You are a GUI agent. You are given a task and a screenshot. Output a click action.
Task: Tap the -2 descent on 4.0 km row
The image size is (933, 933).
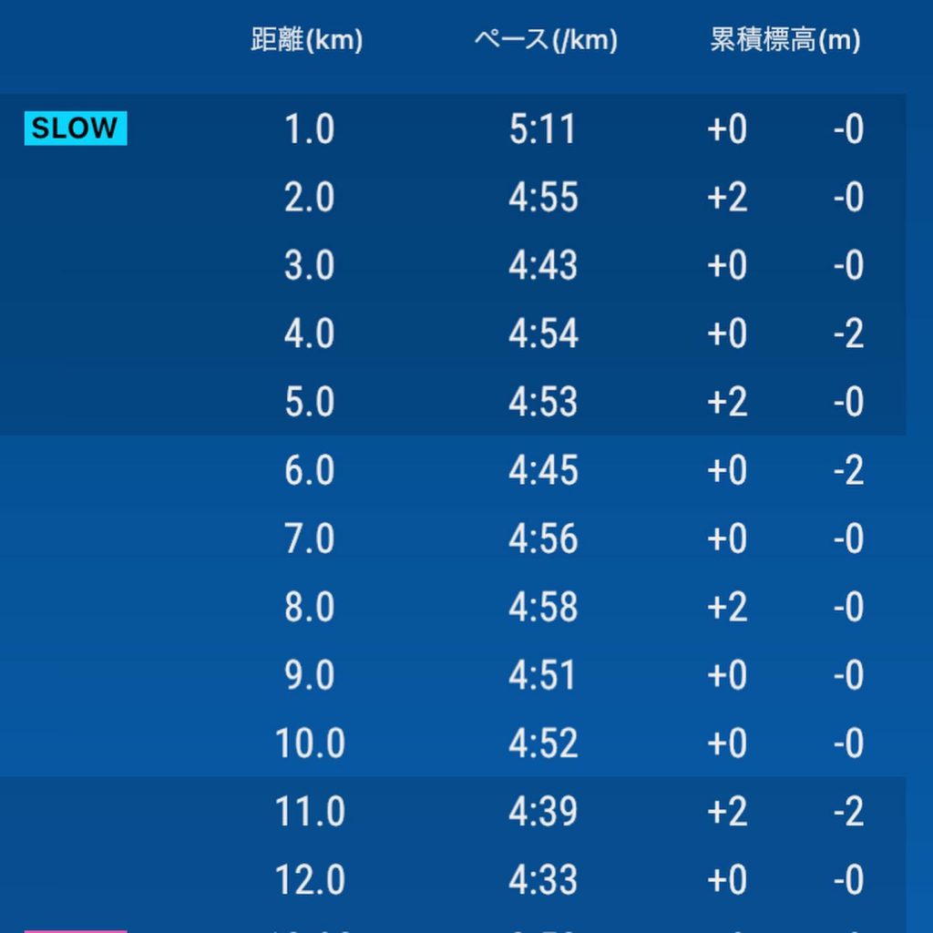849,333
